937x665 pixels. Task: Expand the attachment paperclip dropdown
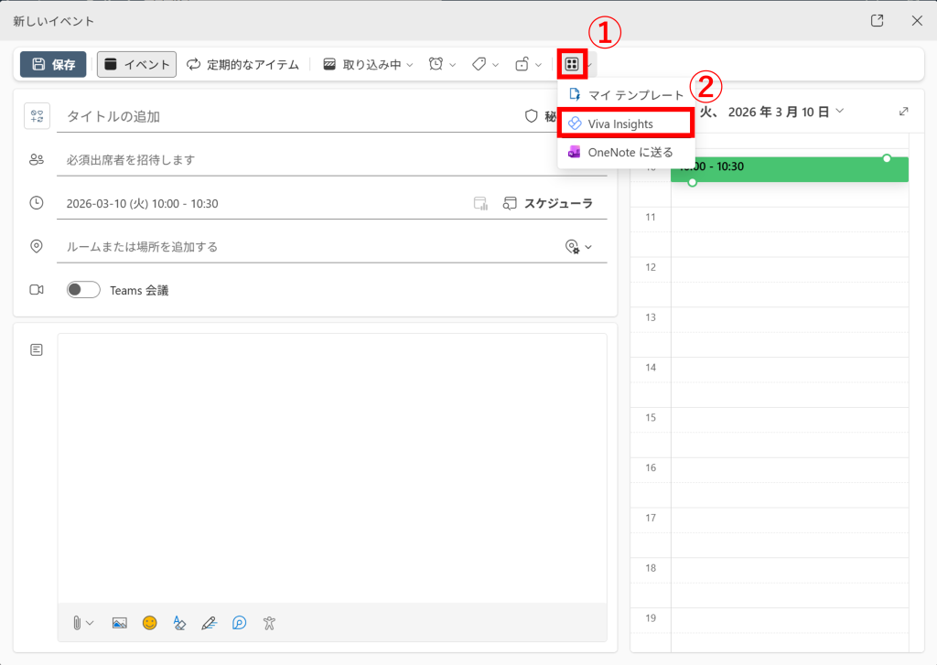pos(82,623)
